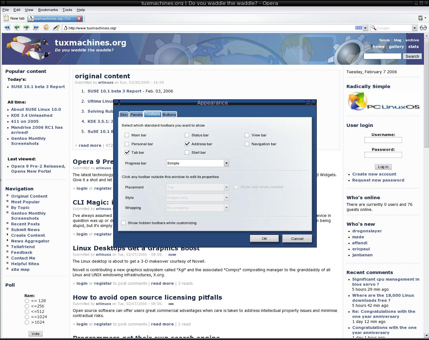Close the tuxmachines.org tab with red X
This screenshot has width=429, height=340.
(x=79, y=18)
